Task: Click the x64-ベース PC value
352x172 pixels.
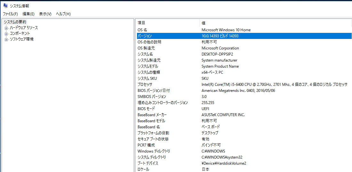Action: pyautogui.click(x=212, y=72)
